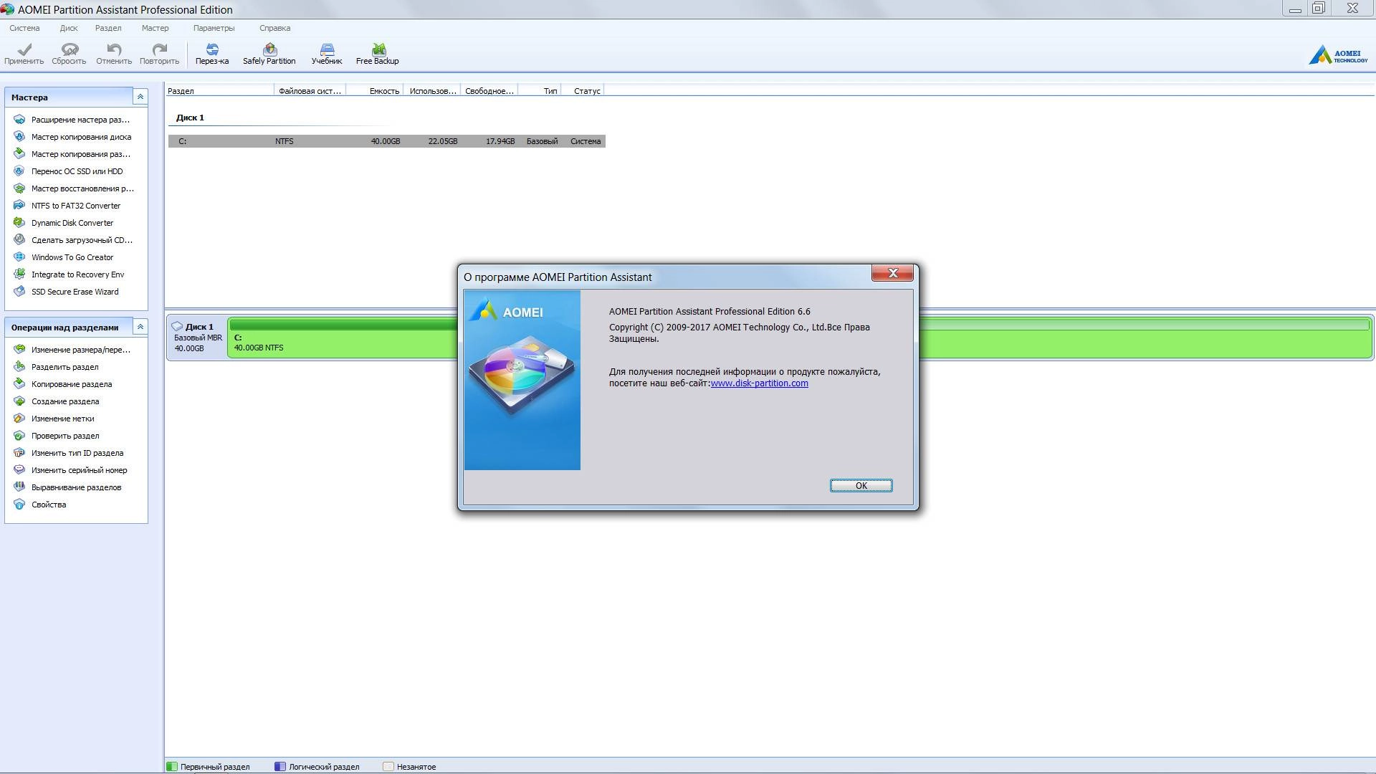Click the Файловая система column header
Viewport: 1376px width, 774px height.
click(x=310, y=91)
